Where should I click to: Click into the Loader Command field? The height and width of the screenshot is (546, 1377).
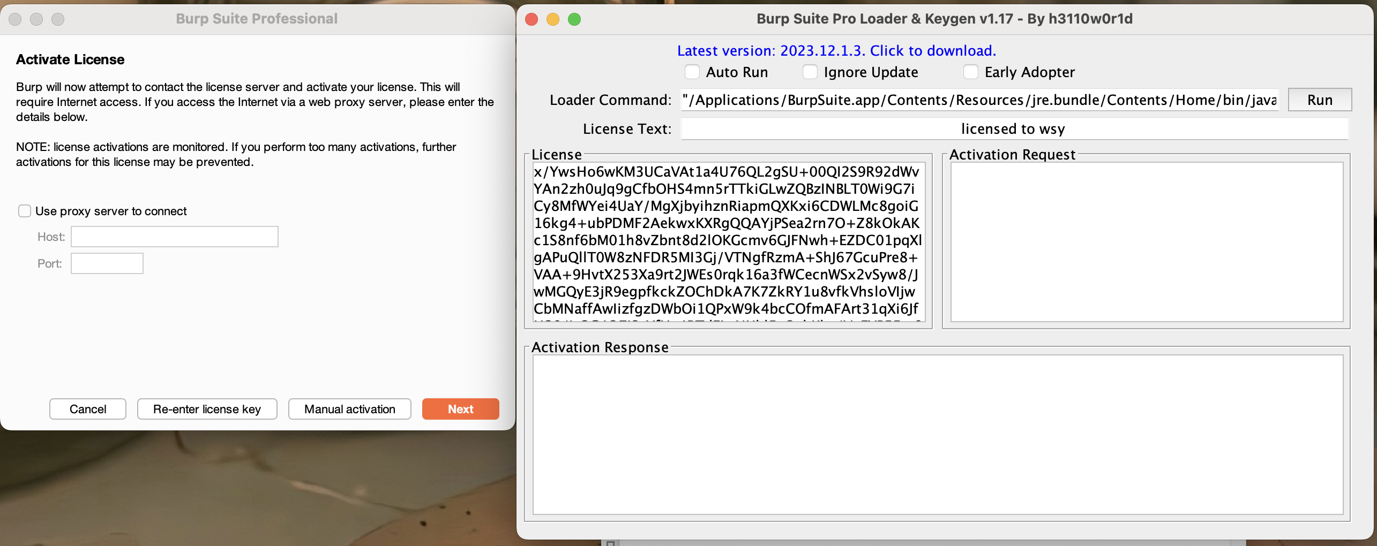tap(979, 100)
